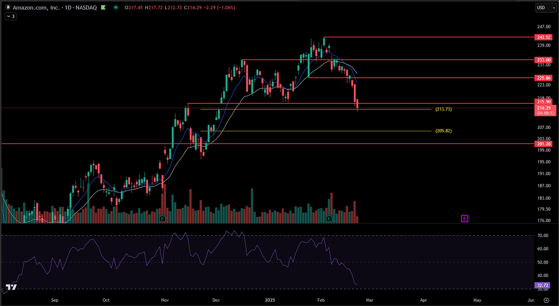Click the Dec label on time axis

pos(215,300)
